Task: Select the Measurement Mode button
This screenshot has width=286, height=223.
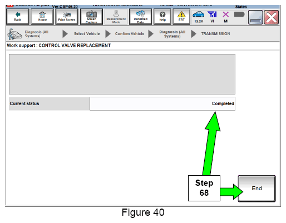Action: click(116, 17)
